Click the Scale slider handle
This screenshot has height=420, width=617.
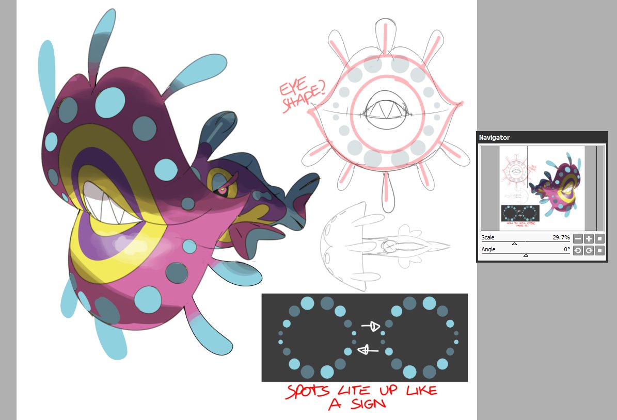514,244
